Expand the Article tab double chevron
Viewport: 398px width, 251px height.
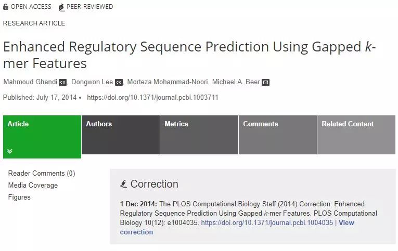[10, 151]
